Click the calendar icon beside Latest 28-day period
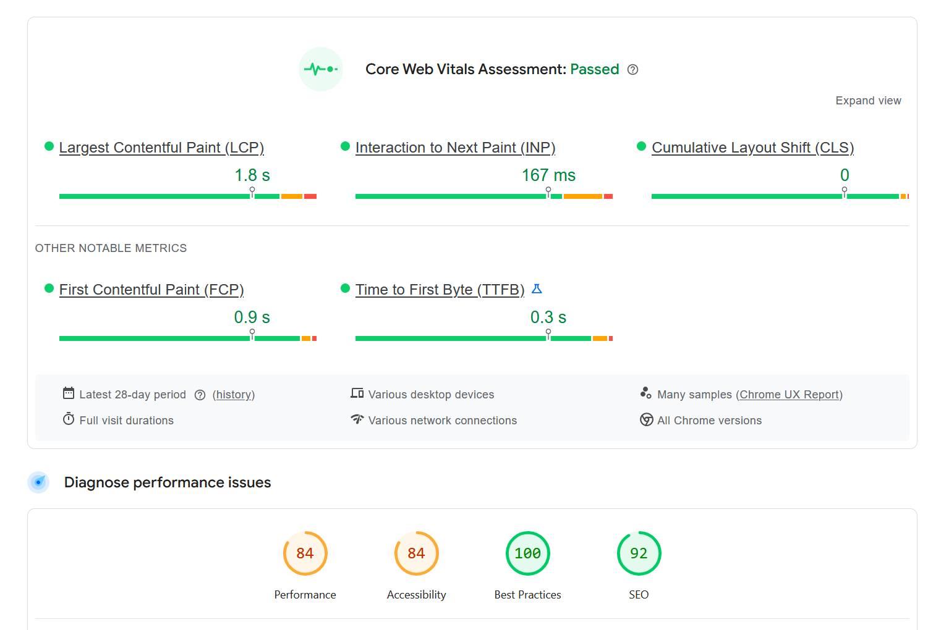 coord(69,393)
